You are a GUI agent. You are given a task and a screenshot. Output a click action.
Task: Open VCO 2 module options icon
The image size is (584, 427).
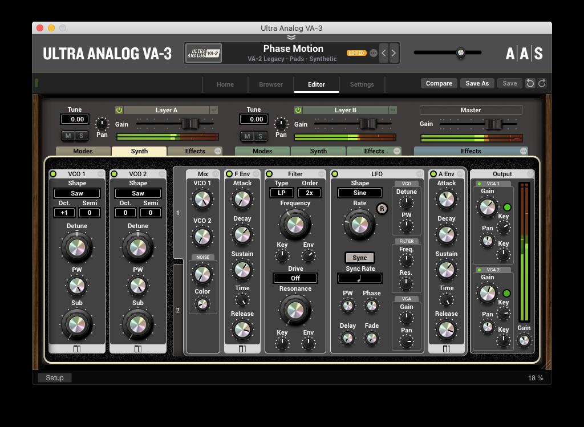pos(162,174)
